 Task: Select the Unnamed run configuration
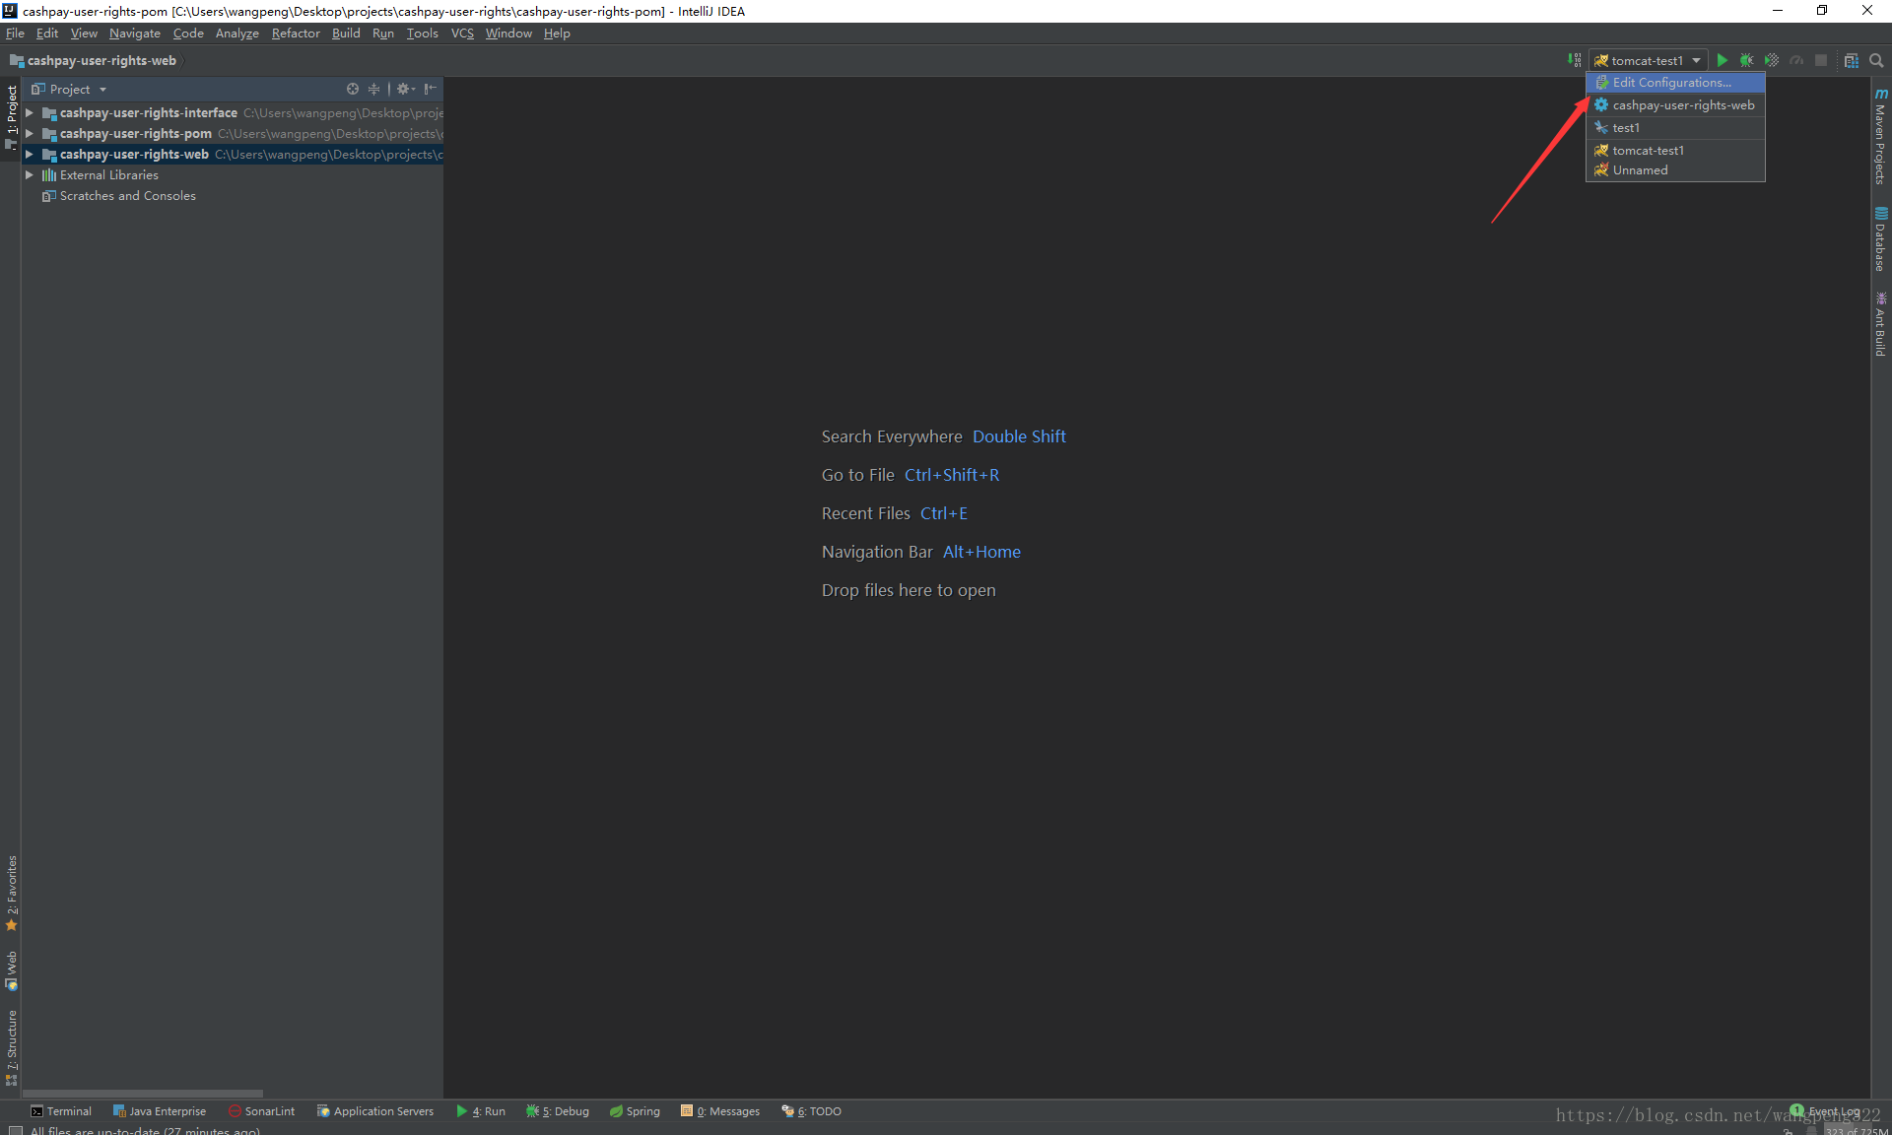point(1675,170)
